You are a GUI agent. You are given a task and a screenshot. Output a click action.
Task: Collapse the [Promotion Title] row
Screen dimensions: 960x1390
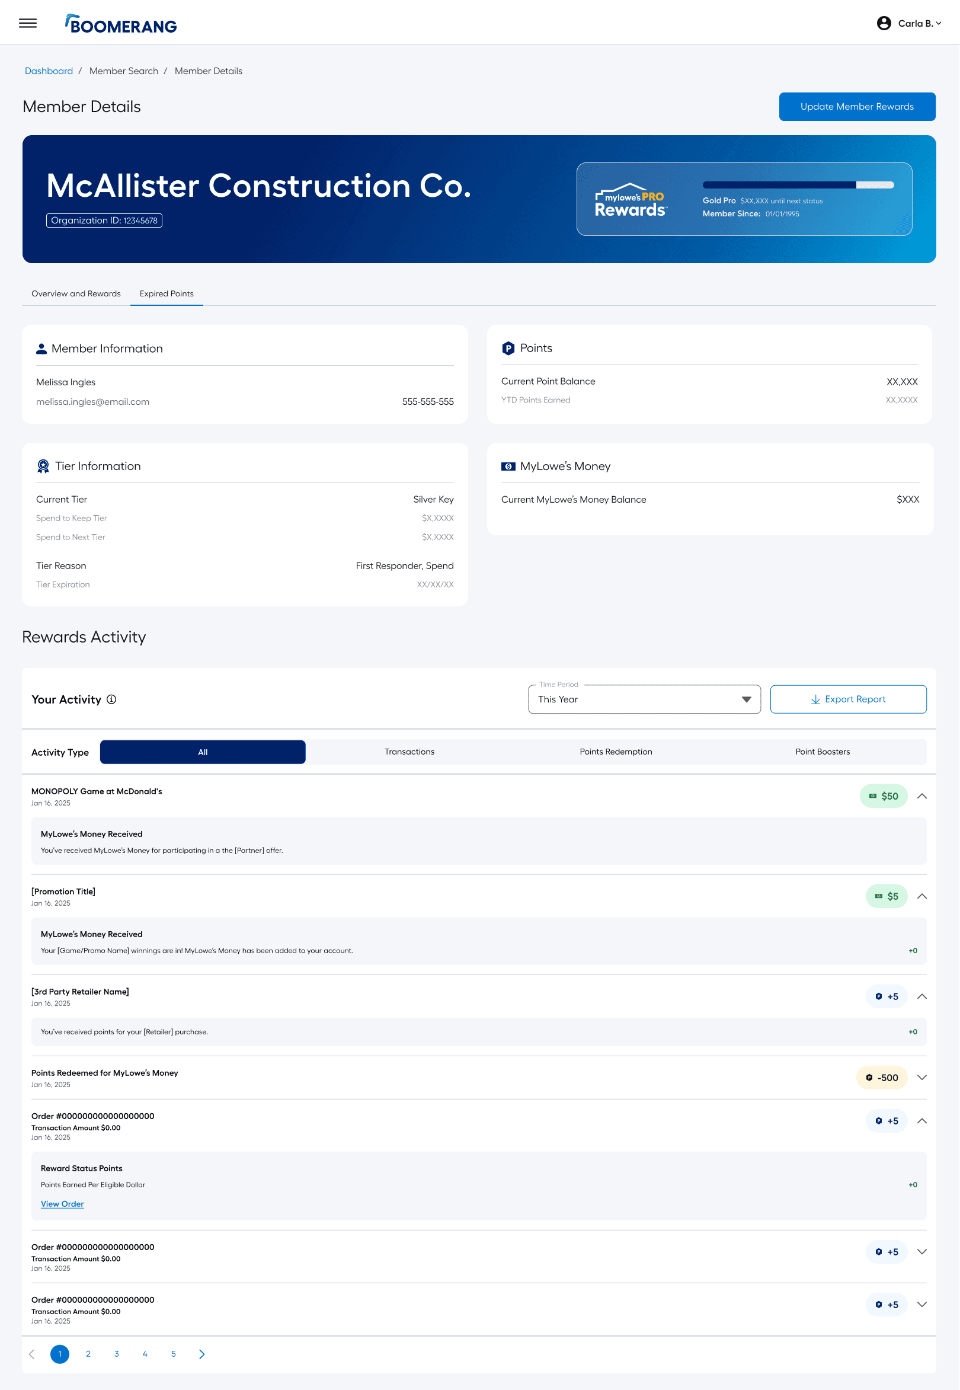click(x=921, y=897)
